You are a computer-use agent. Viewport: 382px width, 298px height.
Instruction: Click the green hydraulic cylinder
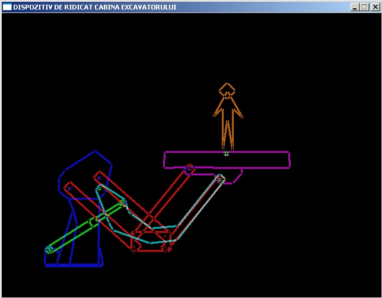point(85,227)
